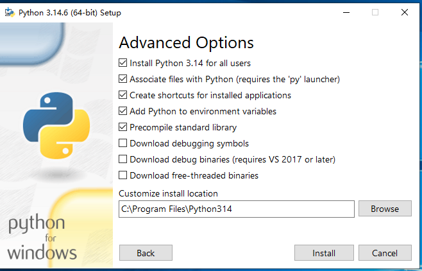Click the Advanced Options heading
The image size is (422, 271).
pyautogui.click(x=186, y=43)
